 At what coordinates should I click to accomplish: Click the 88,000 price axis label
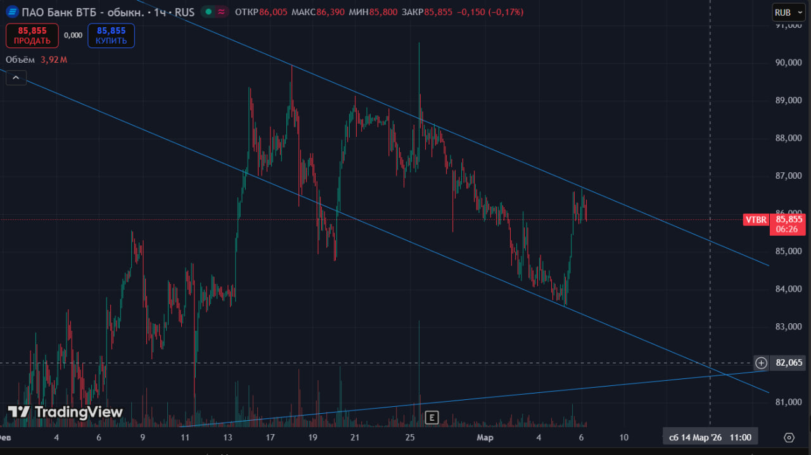tap(789, 138)
